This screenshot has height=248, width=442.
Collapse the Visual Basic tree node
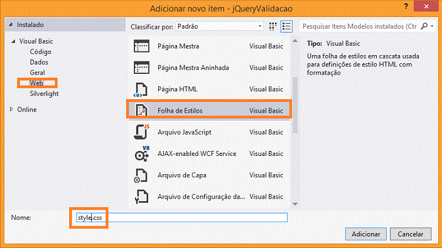pyautogui.click(x=13, y=41)
